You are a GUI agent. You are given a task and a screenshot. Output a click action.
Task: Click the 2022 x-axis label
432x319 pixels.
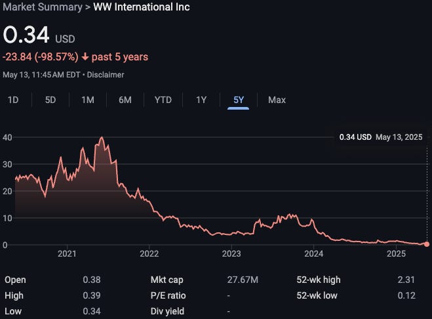149,253
